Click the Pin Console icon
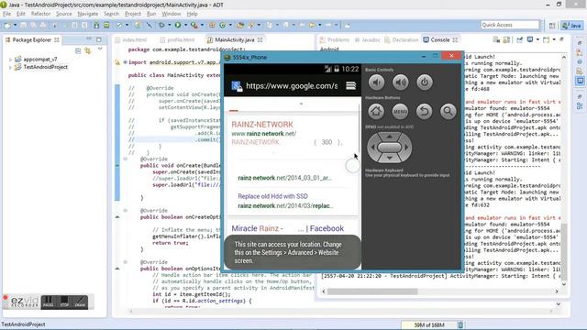 (520, 39)
